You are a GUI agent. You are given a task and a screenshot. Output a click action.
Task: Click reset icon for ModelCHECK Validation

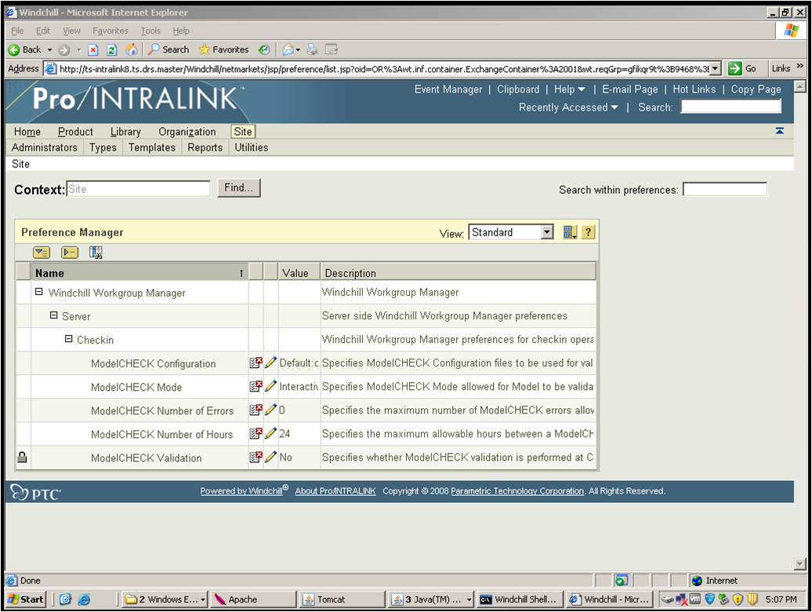(256, 457)
